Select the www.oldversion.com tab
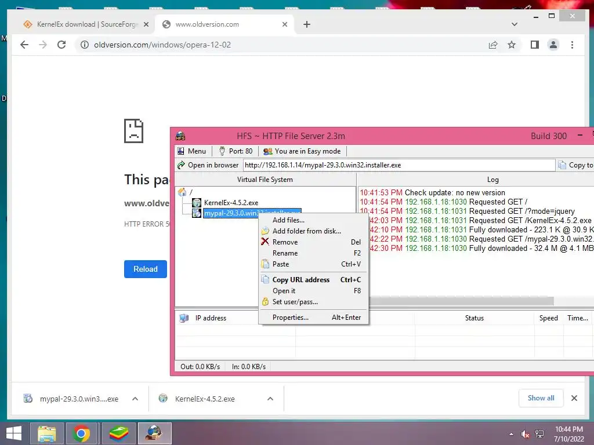The width and height of the screenshot is (594, 445). (x=225, y=24)
